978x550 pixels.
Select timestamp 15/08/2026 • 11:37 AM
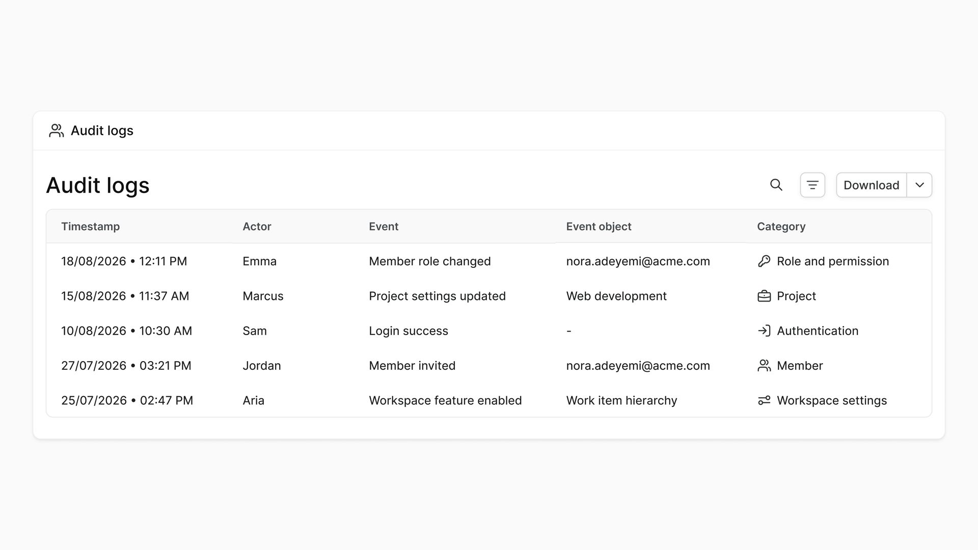point(125,296)
